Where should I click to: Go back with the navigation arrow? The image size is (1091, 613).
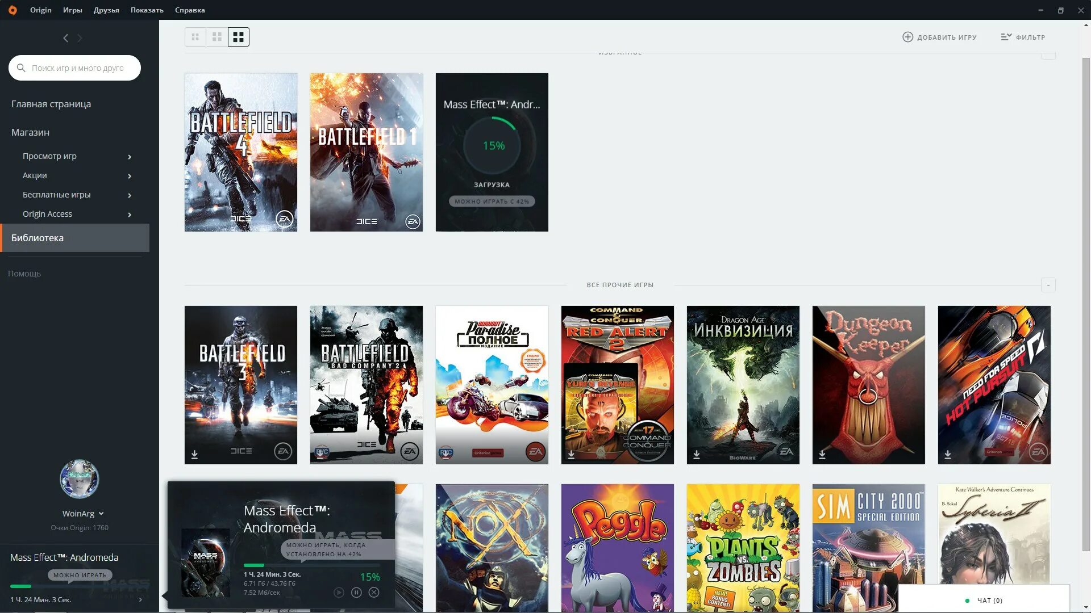[65, 38]
